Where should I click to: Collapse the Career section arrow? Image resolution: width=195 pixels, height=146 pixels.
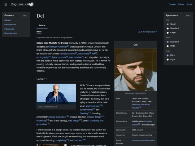[47, 79]
